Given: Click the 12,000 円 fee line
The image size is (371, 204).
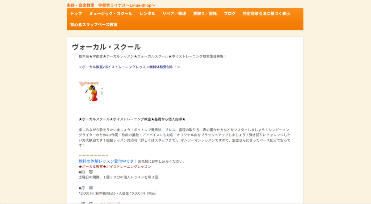Looking at the screenshot, I should coord(118,193).
